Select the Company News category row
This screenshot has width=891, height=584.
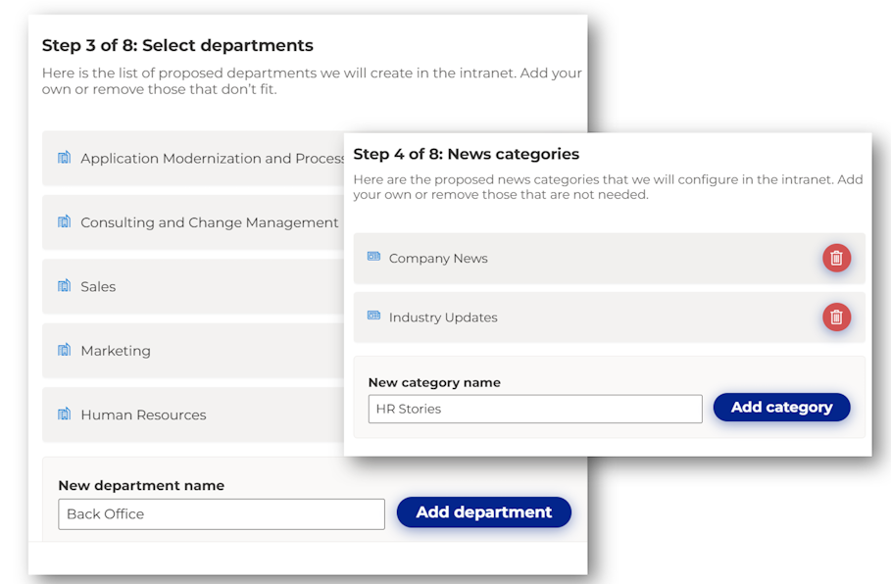point(588,259)
